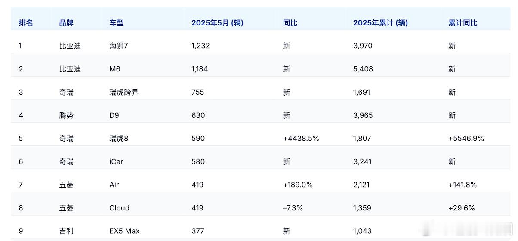Select May sales 419 in Cloud row
The image size is (518, 241).
click(197, 208)
